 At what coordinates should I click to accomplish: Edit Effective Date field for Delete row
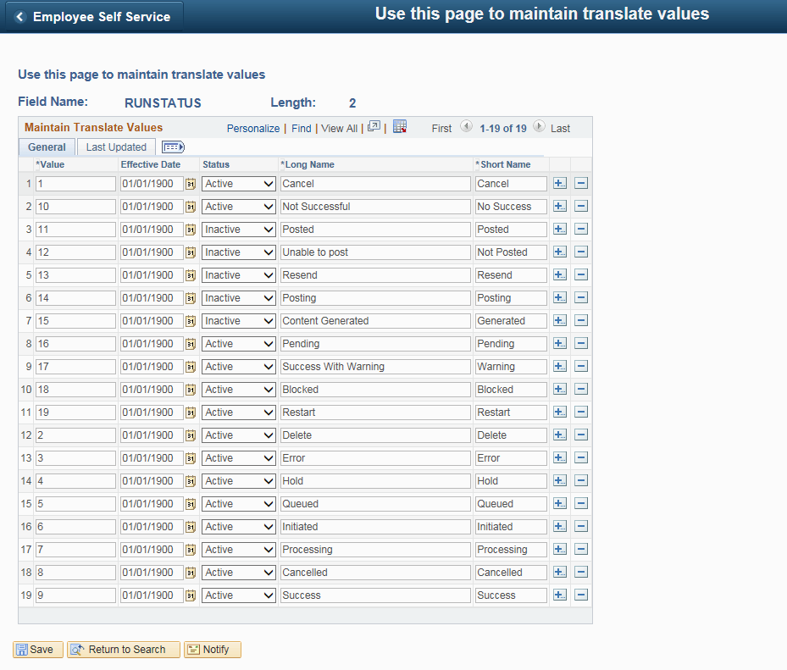pos(152,435)
